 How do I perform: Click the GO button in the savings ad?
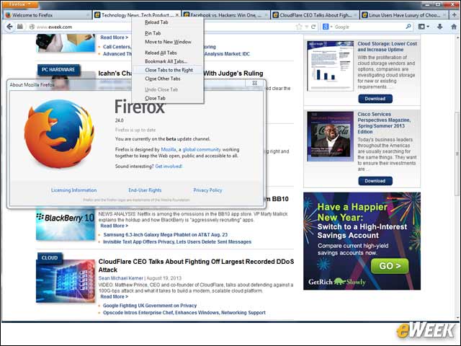point(390,266)
